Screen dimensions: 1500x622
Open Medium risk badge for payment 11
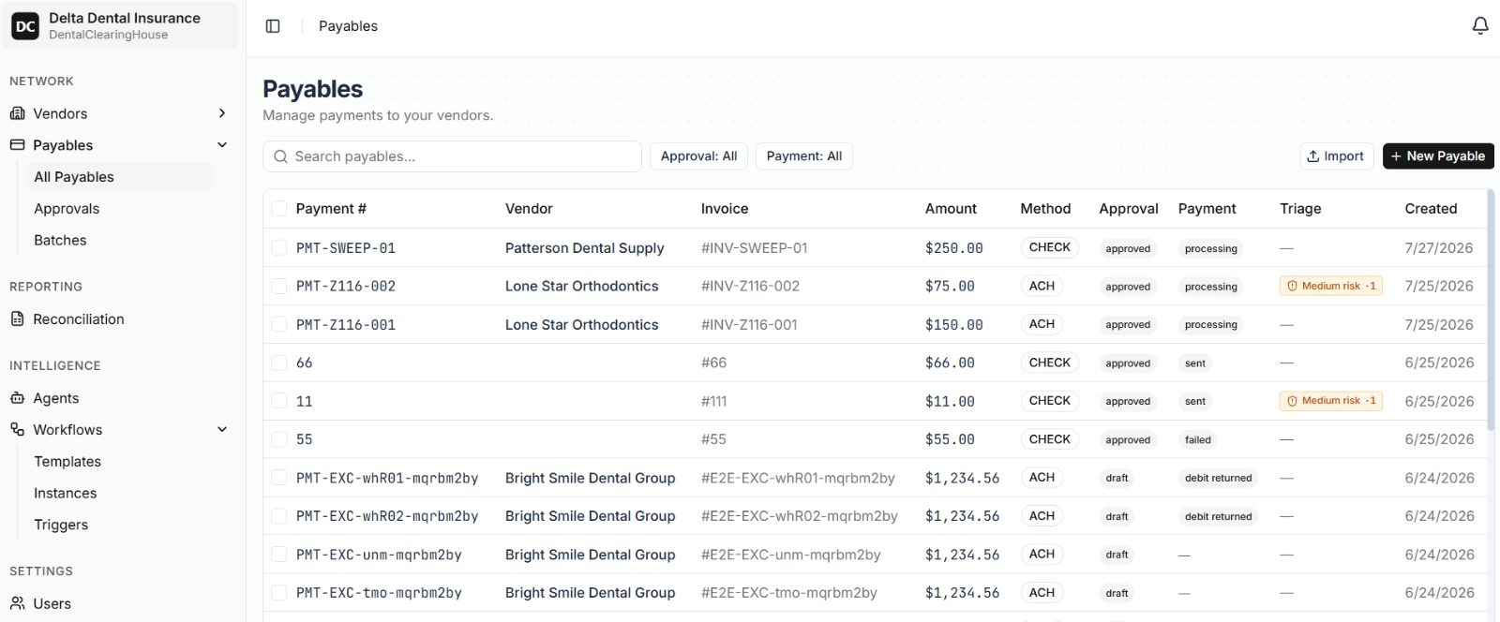click(1331, 401)
